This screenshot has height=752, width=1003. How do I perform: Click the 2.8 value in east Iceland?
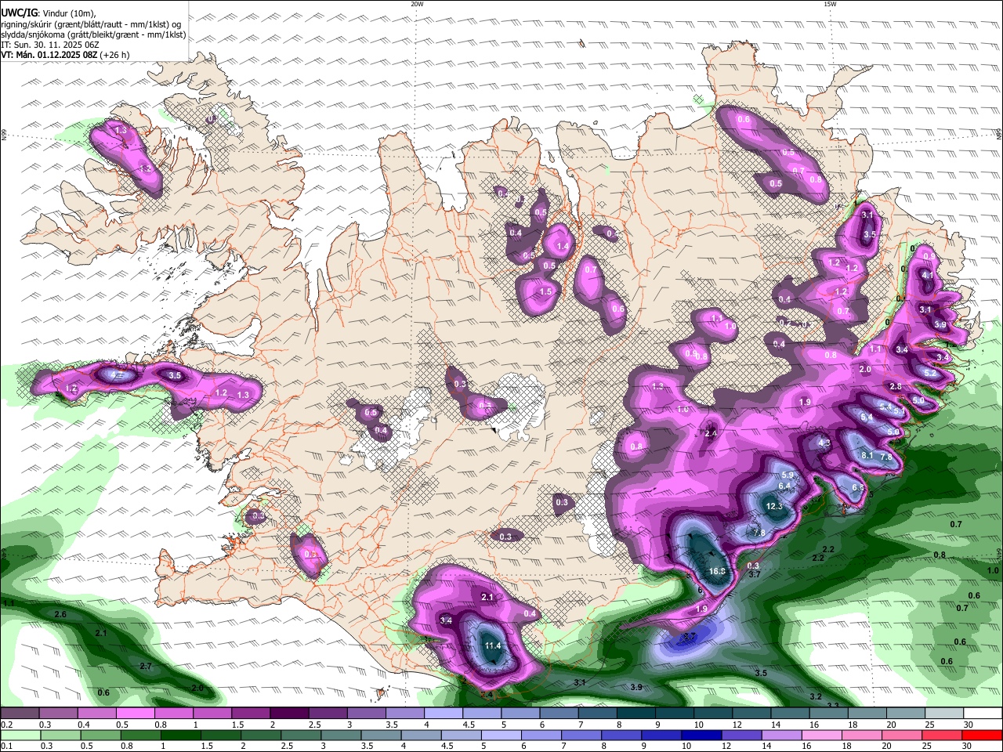click(x=896, y=386)
